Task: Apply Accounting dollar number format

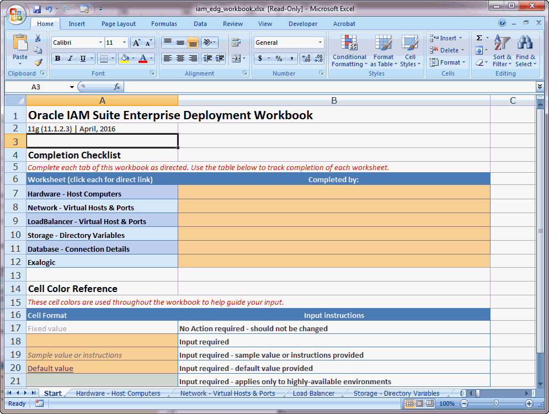Action: [x=260, y=59]
